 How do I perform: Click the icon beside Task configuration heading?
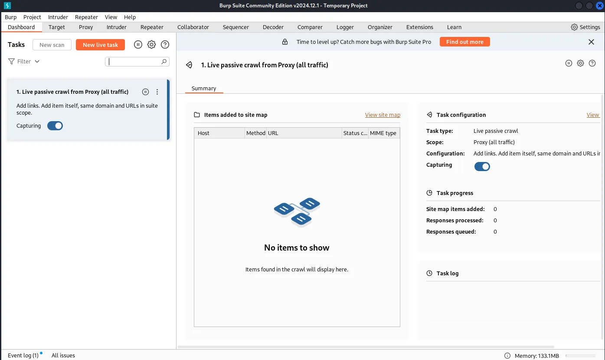click(429, 115)
